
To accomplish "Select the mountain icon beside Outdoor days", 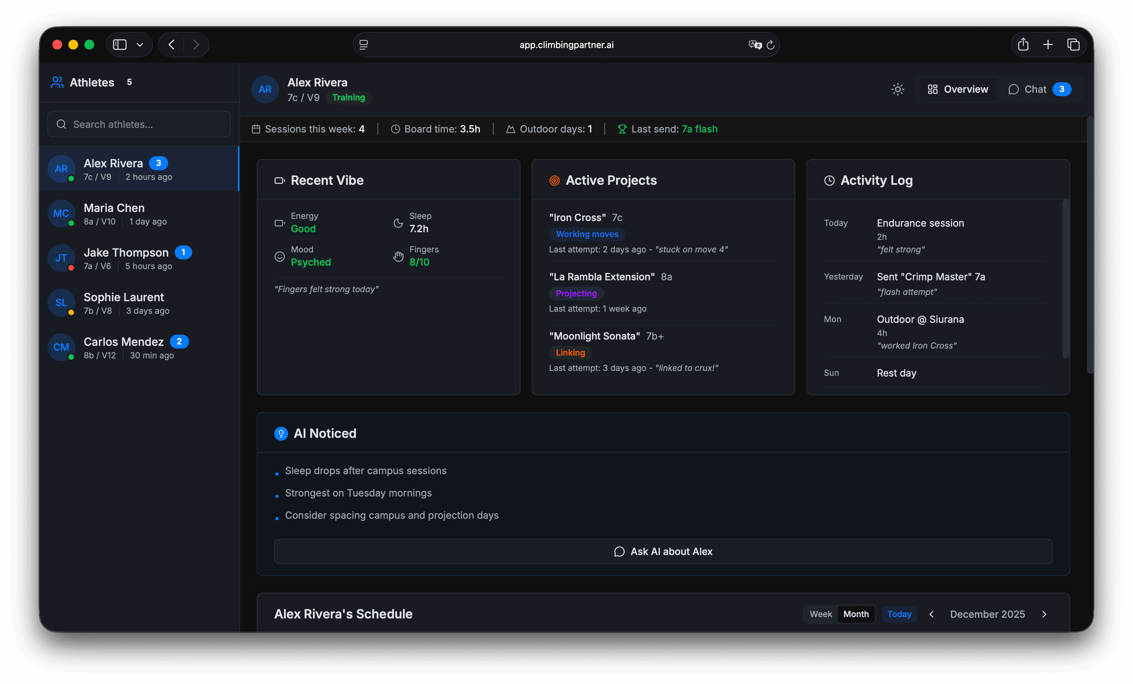I will pyautogui.click(x=510, y=129).
